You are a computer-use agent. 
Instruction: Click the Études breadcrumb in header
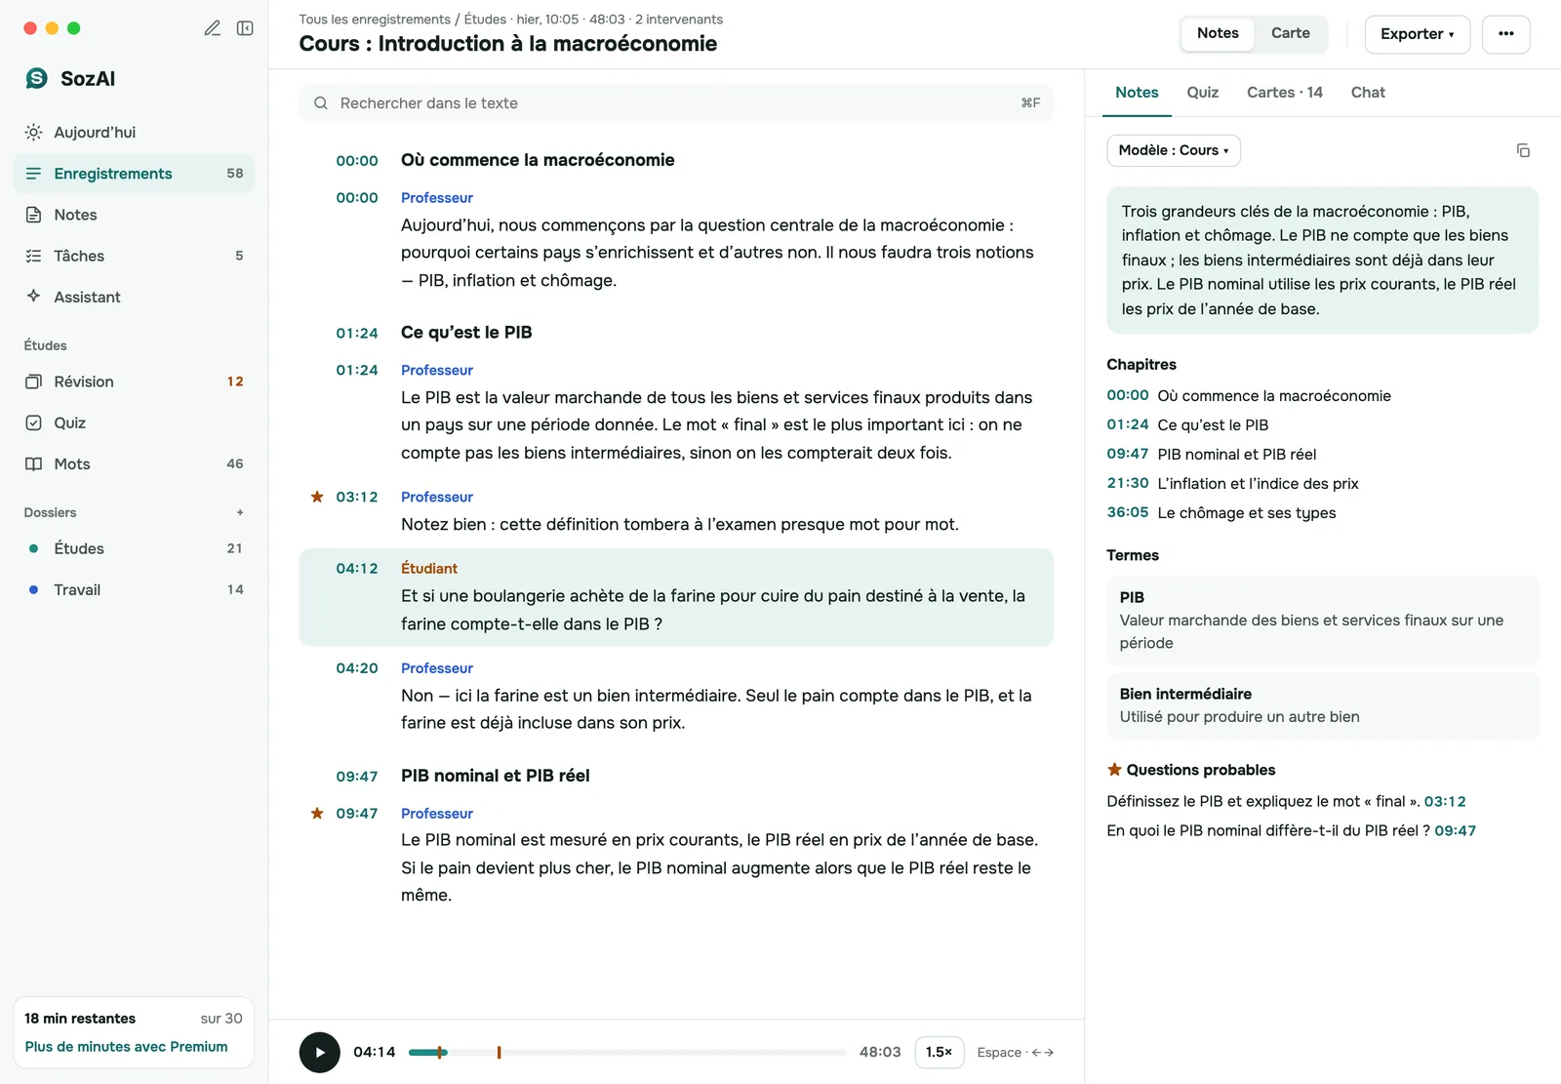485,20
